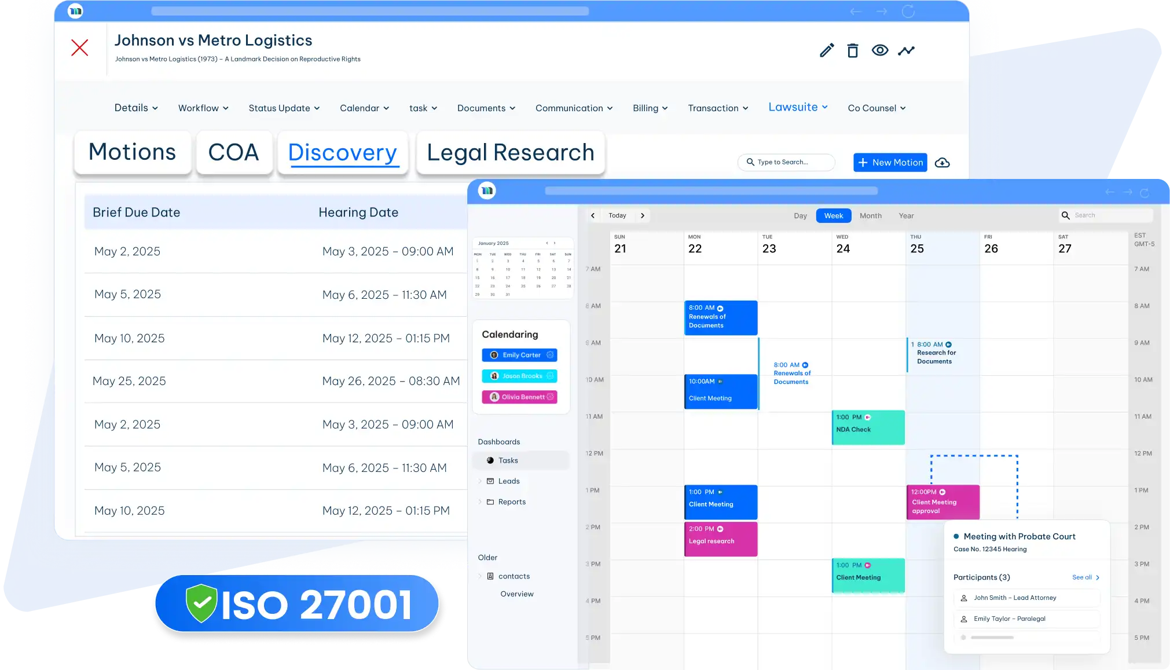Select the Week view button

[x=834, y=215]
